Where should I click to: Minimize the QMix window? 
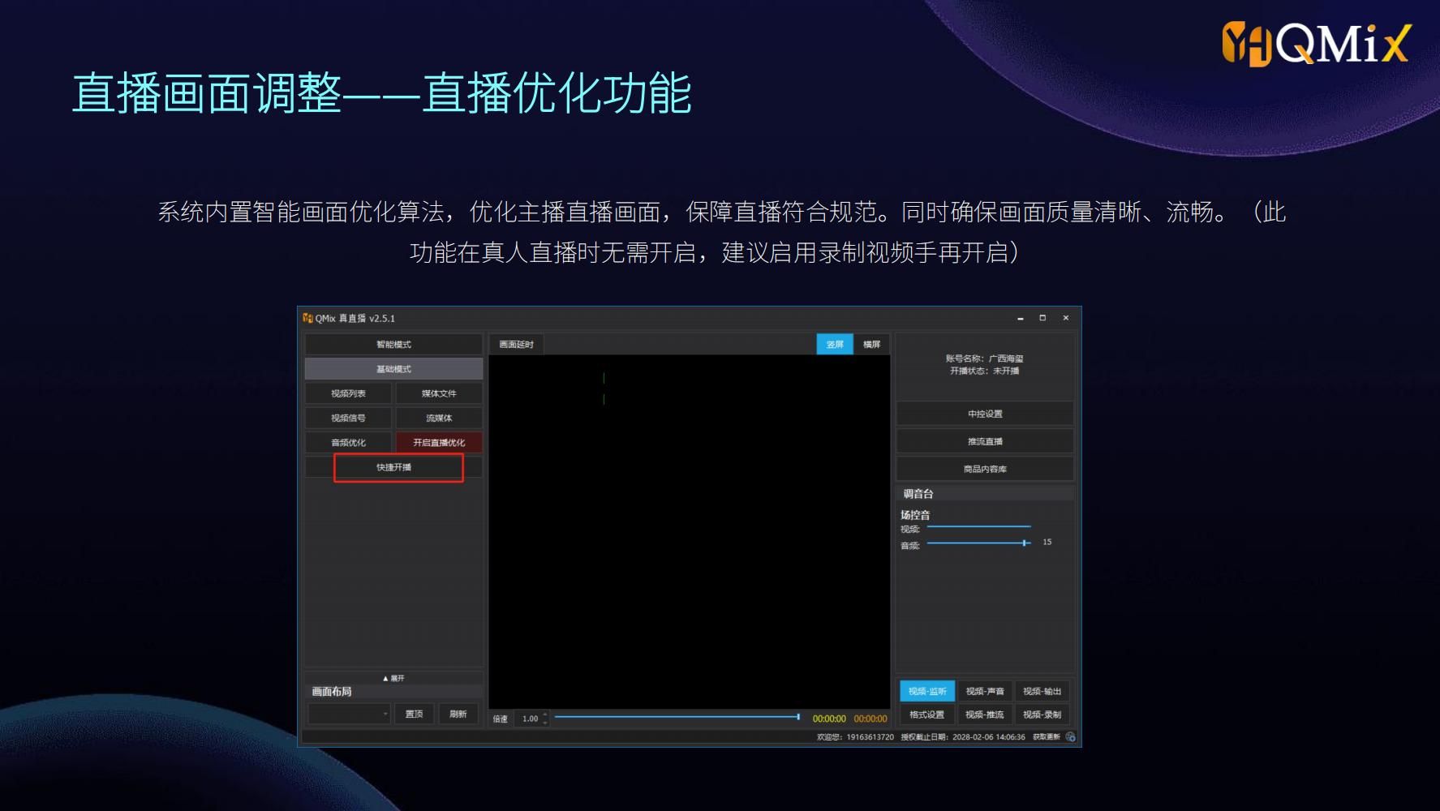point(1021,318)
